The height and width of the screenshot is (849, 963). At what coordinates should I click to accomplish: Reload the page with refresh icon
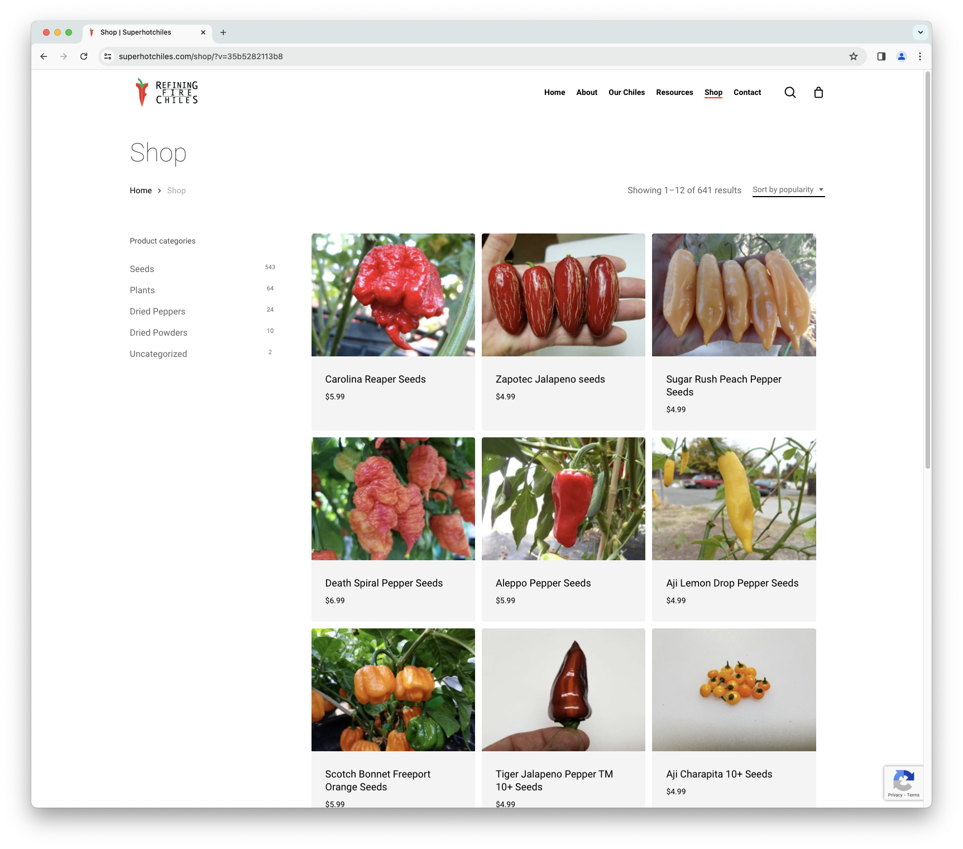[84, 56]
